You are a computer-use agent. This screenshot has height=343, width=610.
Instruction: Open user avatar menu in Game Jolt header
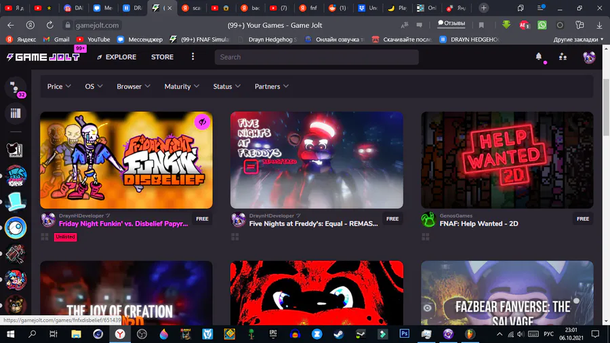click(x=589, y=57)
